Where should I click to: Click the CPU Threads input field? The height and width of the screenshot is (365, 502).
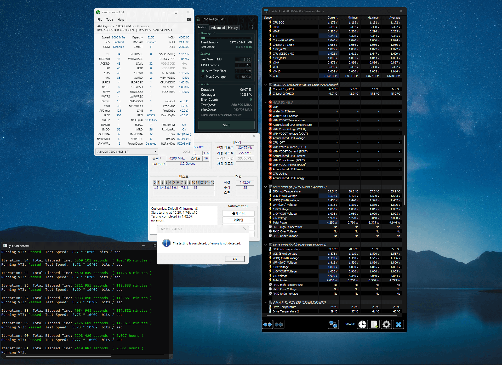pyautogui.click(x=243, y=65)
